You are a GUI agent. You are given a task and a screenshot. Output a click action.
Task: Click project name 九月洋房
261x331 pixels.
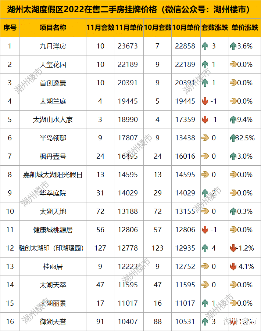[53, 46]
